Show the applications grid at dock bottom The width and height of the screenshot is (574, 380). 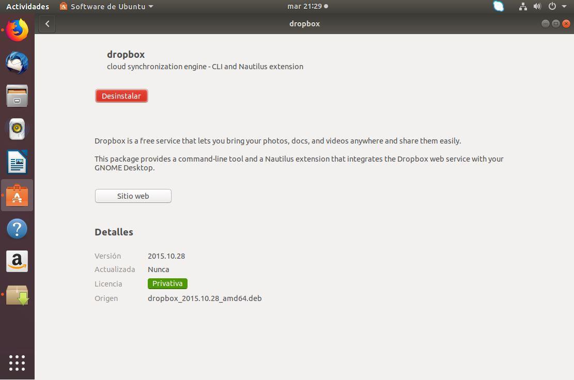(17, 362)
